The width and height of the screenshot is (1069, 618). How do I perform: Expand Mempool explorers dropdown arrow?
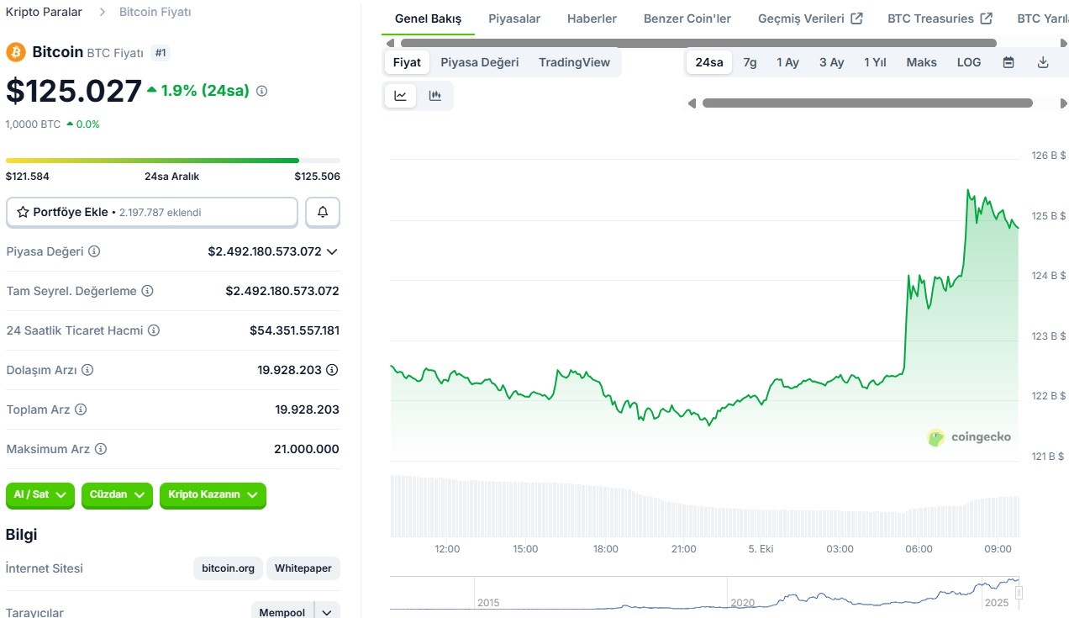pos(328,612)
